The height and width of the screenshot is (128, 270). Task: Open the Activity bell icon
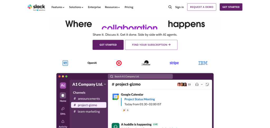[x=63, y=122]
